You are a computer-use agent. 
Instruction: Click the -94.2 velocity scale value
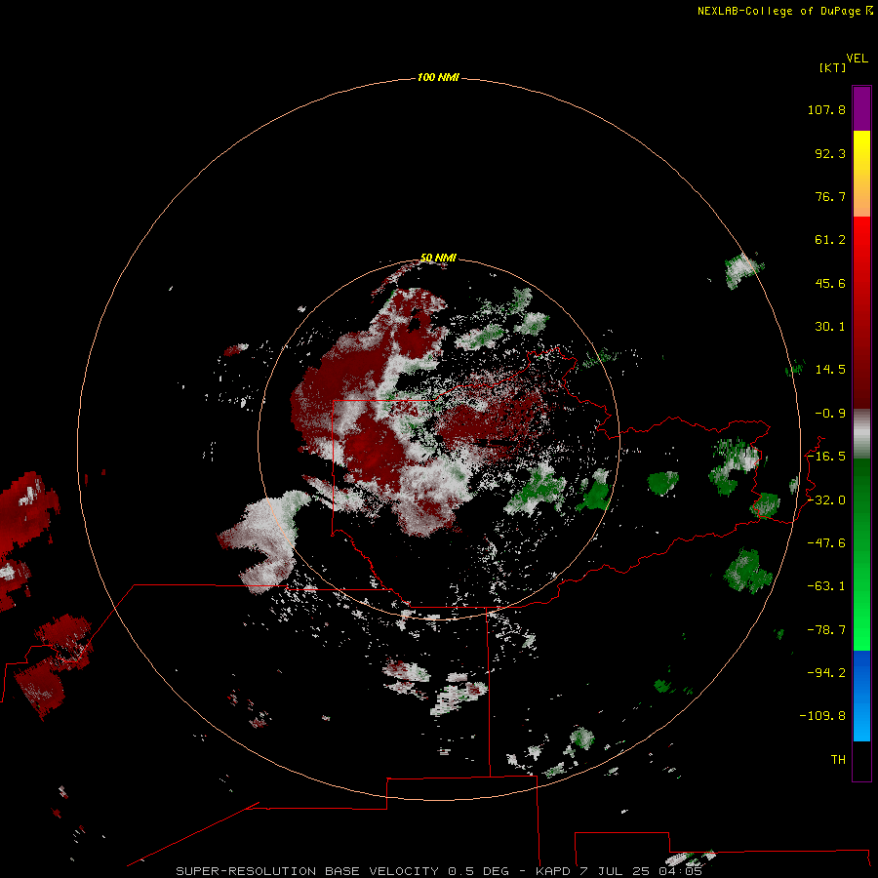826,673
